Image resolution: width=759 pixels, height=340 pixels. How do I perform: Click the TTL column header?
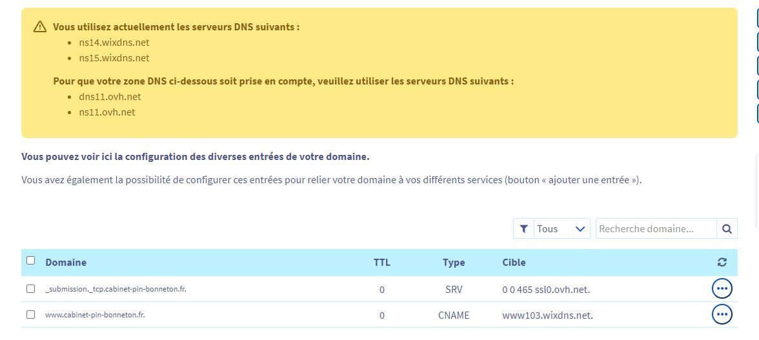(381, 263)
